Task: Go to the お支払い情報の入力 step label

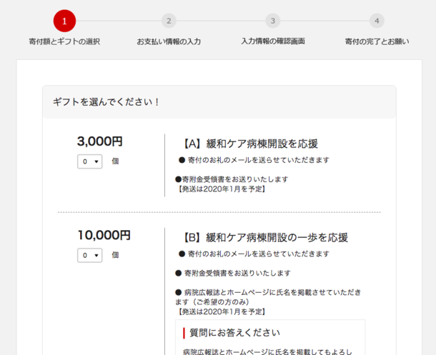Action: point(169,41)
